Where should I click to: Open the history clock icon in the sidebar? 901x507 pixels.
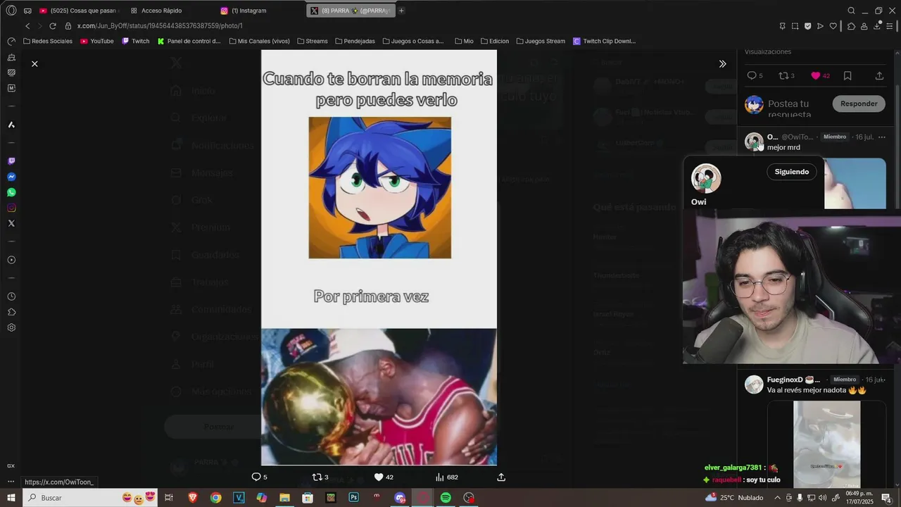(11, 296)
